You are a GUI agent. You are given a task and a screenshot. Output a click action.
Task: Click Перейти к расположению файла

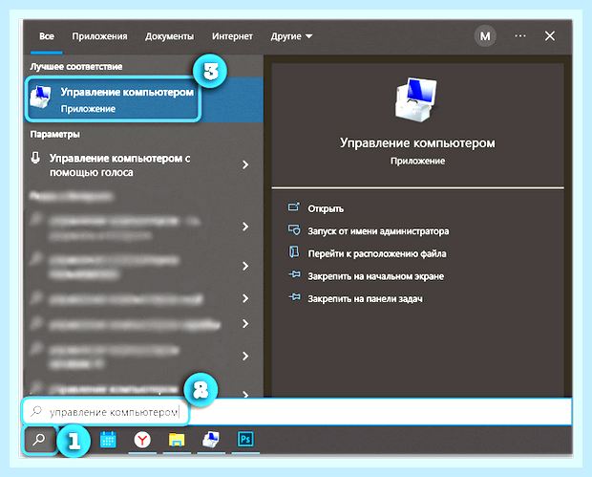[377, 253]
